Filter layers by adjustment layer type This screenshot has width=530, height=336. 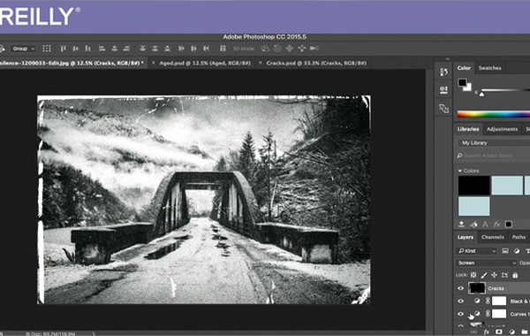[x=517, y=251]
